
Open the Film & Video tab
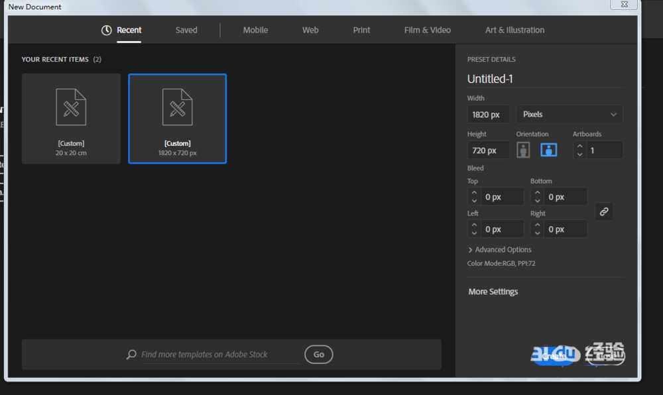click(427, 30)
